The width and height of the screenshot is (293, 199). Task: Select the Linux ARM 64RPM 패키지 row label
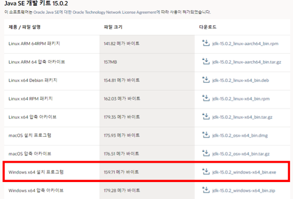pos(34,43)
